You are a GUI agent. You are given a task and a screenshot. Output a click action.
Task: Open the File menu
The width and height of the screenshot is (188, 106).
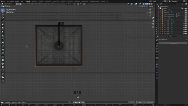[x=4, y=1]
